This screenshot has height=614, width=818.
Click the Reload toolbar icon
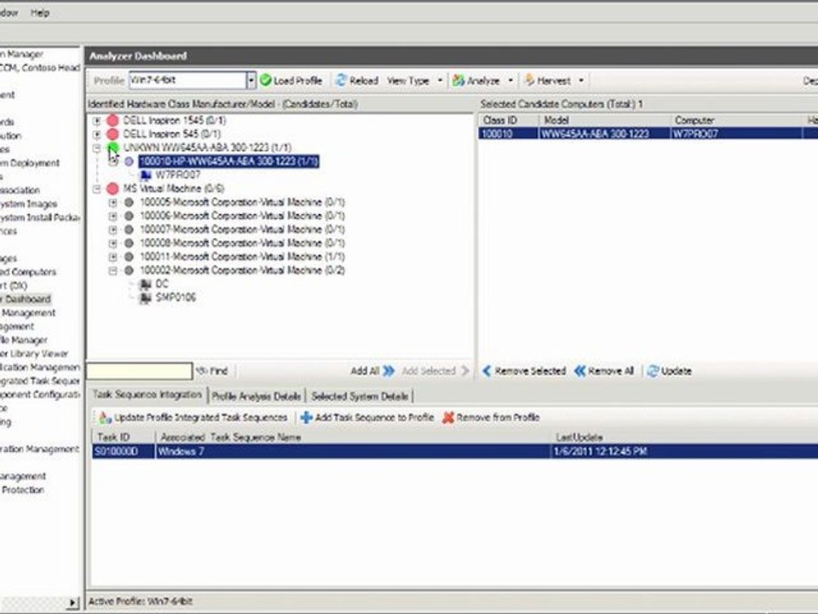(341, 80)
